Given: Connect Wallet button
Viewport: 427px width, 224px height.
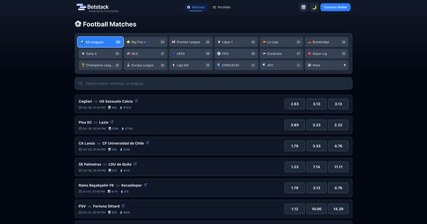Looking at the screenshot, I should point(335,7).
